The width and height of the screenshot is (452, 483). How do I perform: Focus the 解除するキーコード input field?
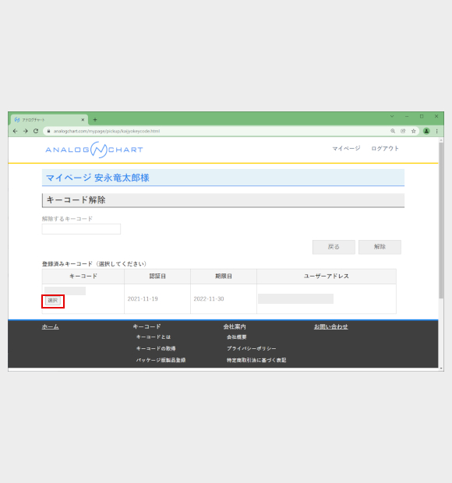click(81, 229)
